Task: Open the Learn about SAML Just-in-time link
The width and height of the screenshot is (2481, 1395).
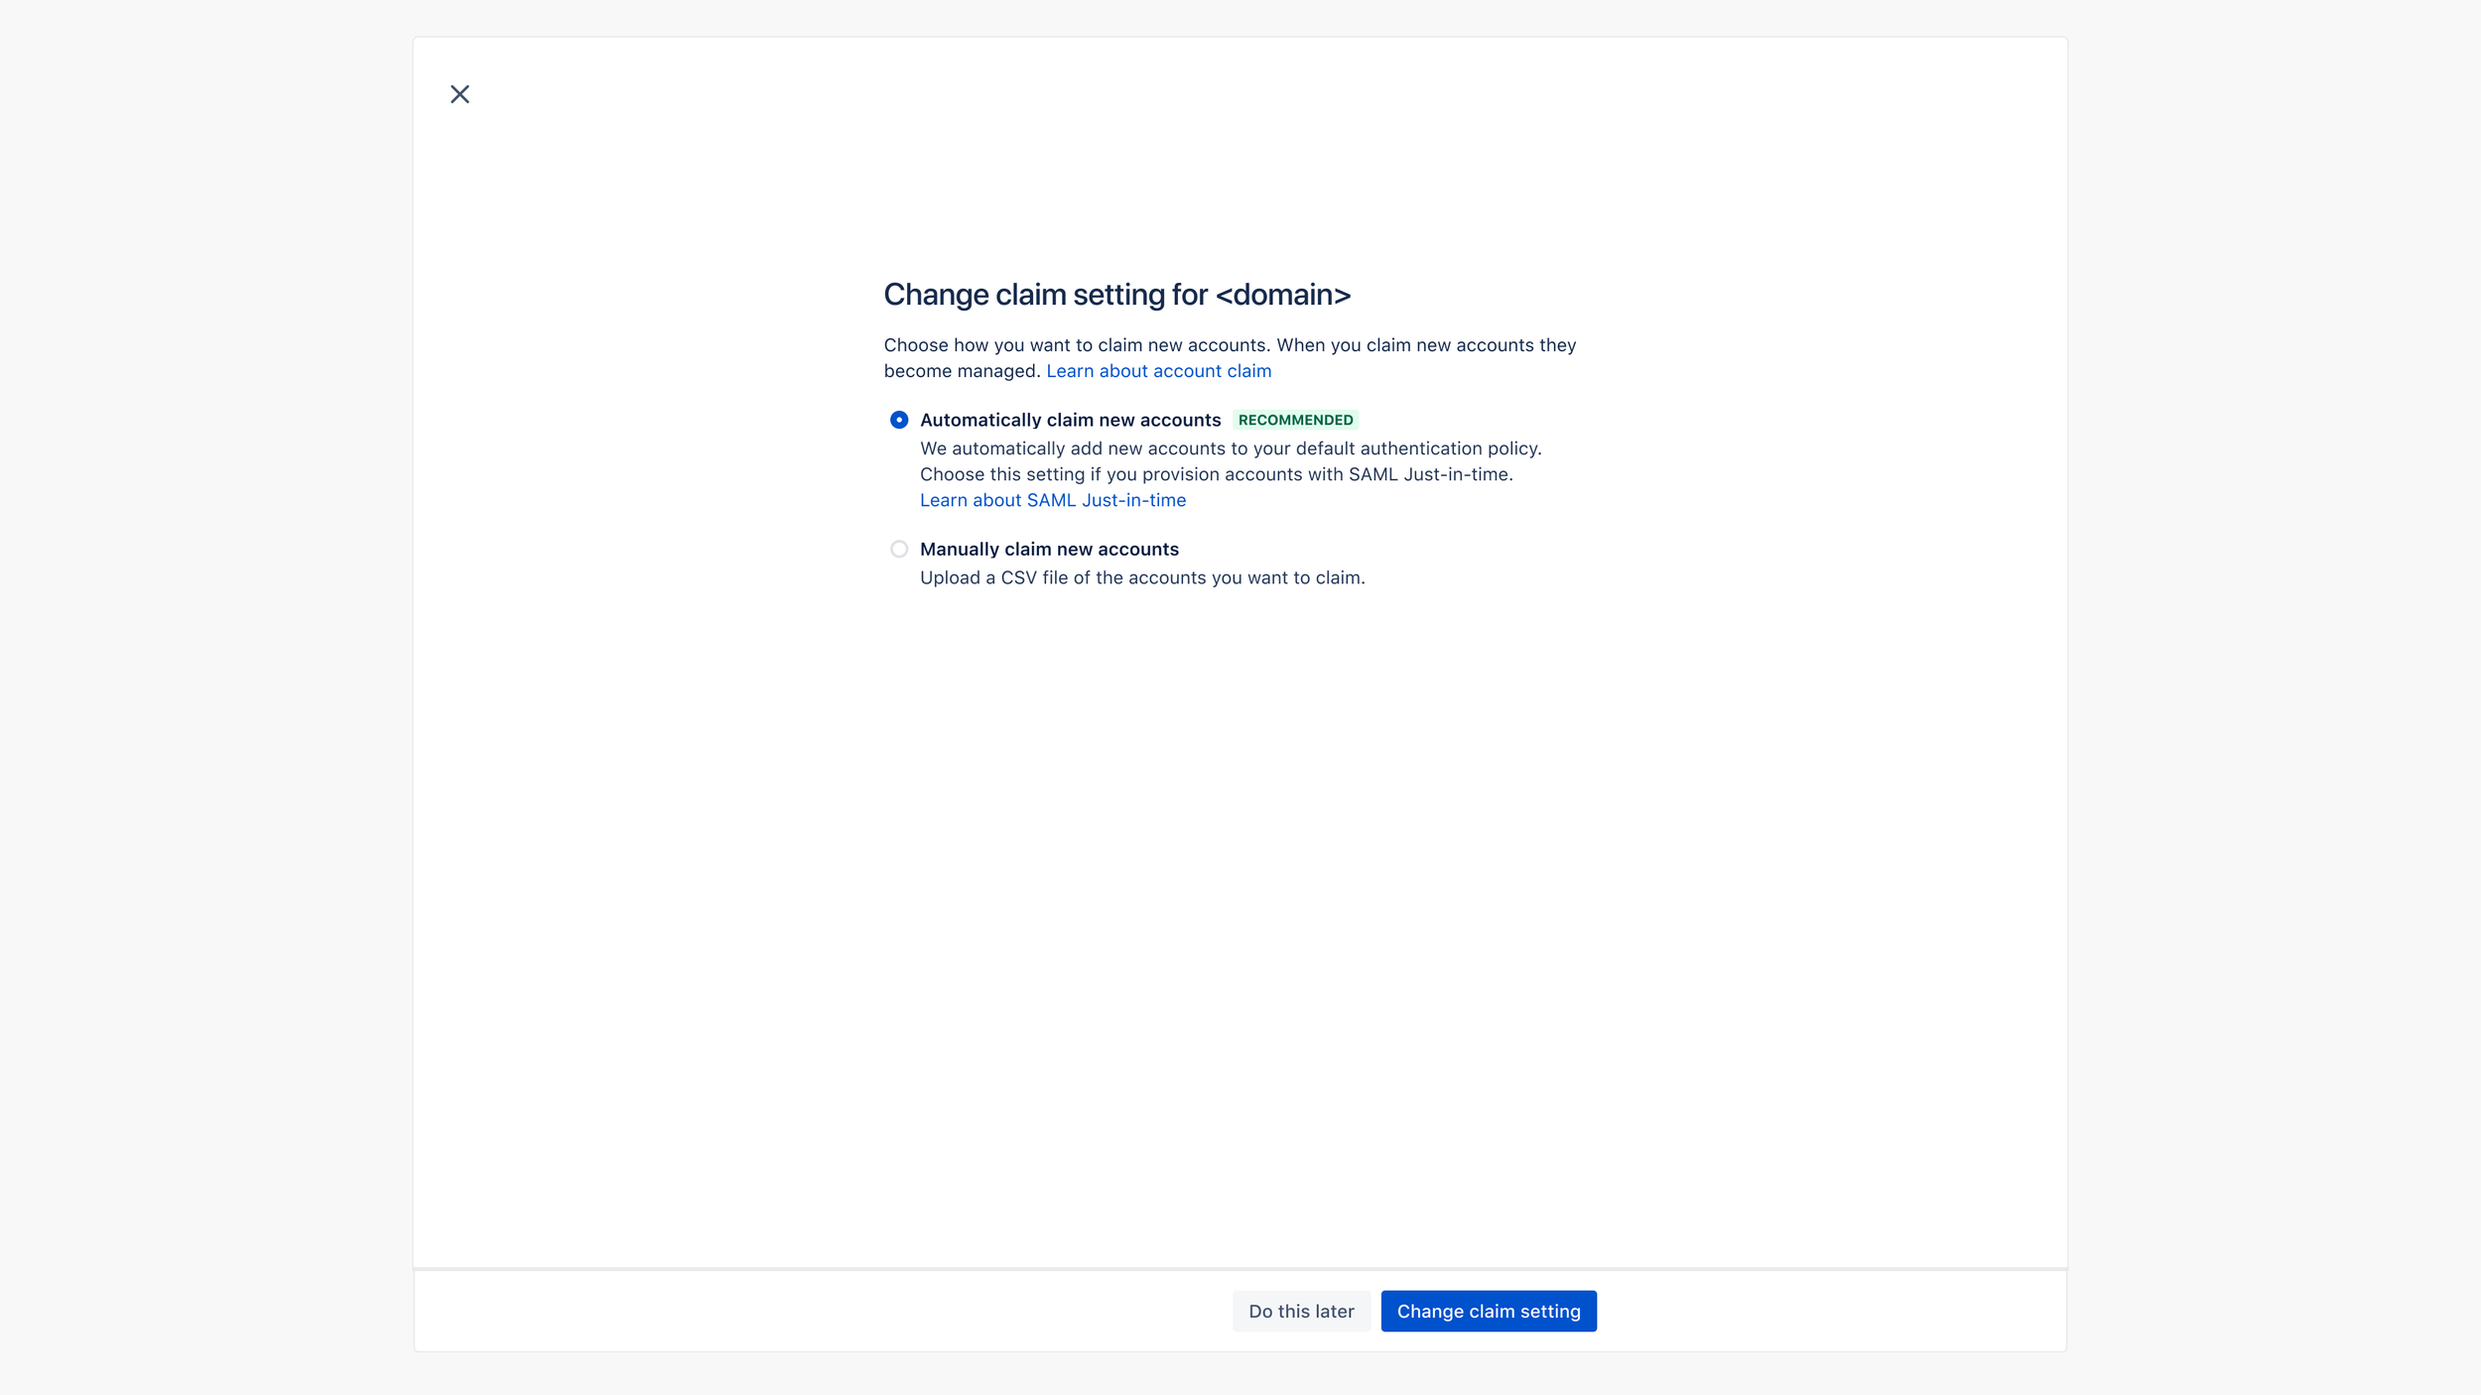Action: pos(1052,500)
